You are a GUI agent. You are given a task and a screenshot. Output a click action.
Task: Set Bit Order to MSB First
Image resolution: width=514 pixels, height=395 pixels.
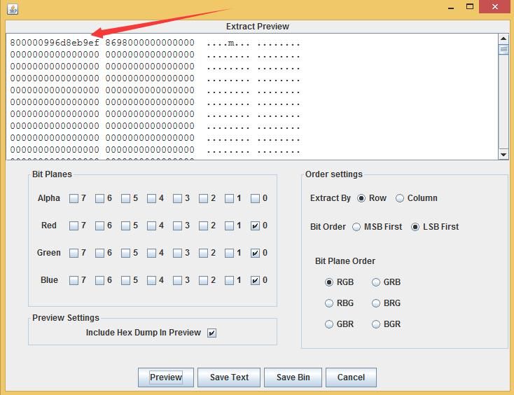pyautogui.click(x=356, y=227)
